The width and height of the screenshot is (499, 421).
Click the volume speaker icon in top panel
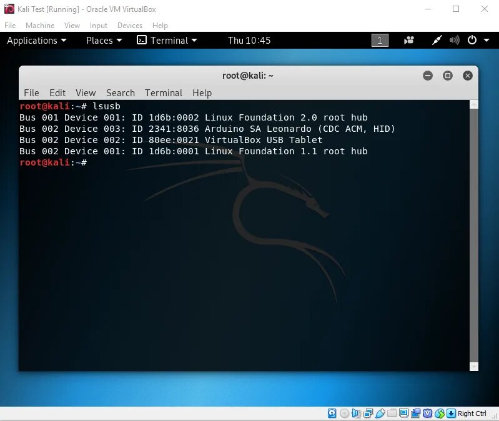coord(455,41)
